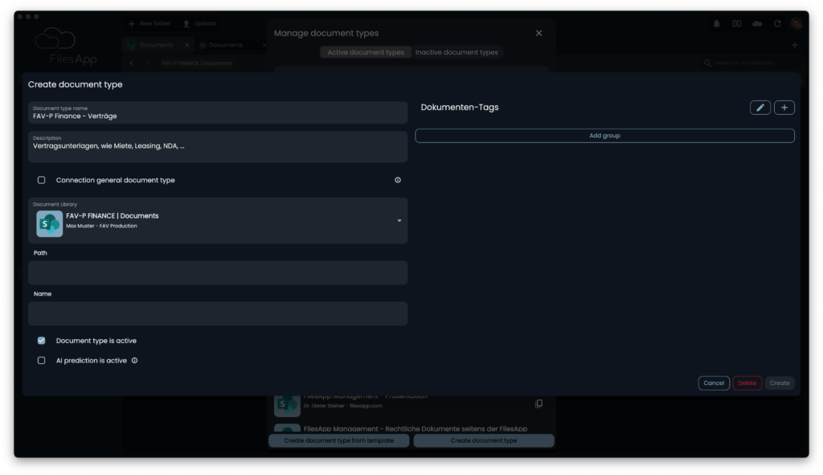823x475 pixels.
Task: Edit Dokumenten-Tags with the pencil icon
Action: pyautogui.click(x=760, y=108)
